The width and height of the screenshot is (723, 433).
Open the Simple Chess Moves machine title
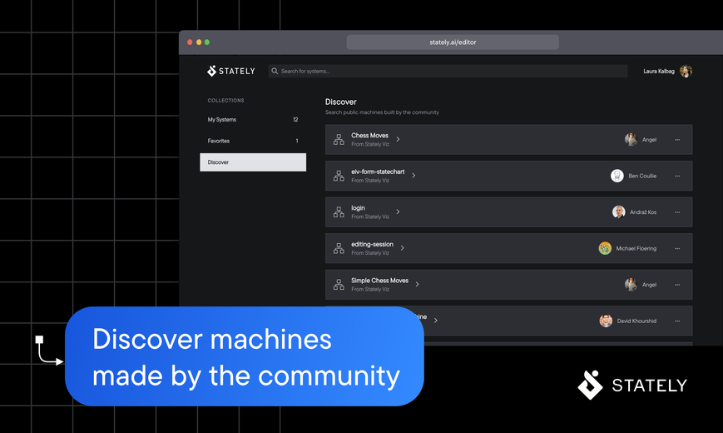379,281
